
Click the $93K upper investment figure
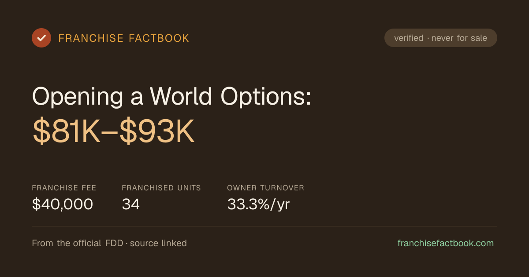[x=157, y=131]
